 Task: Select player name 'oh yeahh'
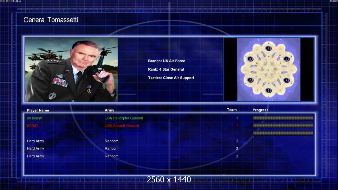coord(34,118)
